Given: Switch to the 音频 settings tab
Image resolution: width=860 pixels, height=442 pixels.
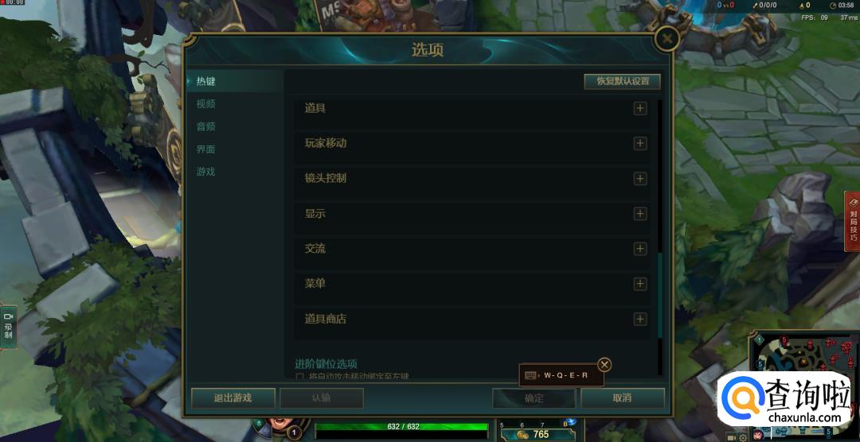Looking at the screenshot, I should click(206, 126).
